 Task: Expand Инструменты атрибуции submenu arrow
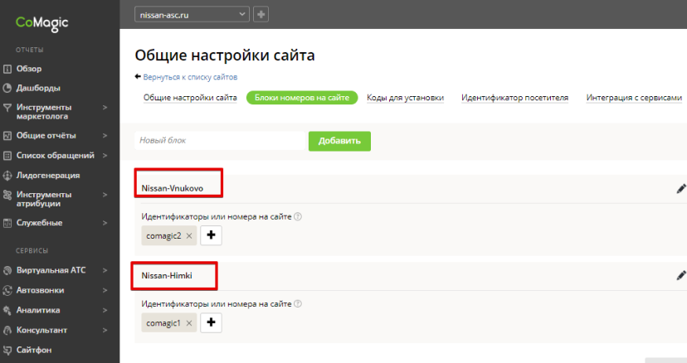[105, 195]
